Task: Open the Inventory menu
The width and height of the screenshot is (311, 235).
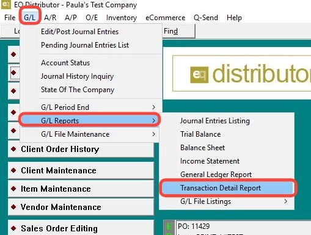Action: point(122,18)
